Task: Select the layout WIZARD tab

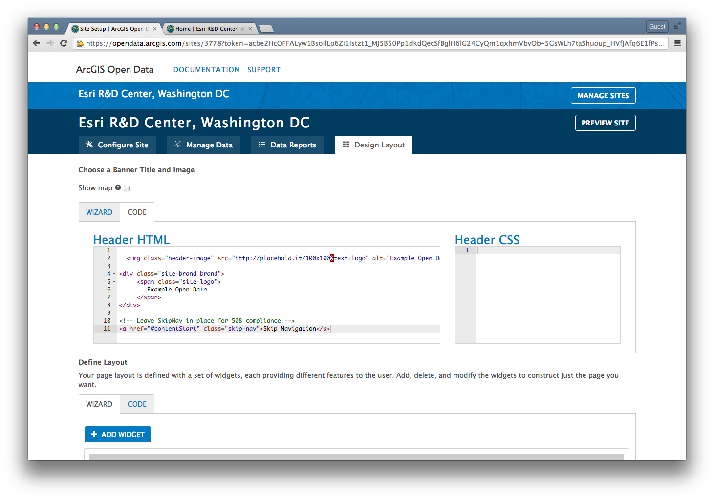Action: tap(99, 404)
